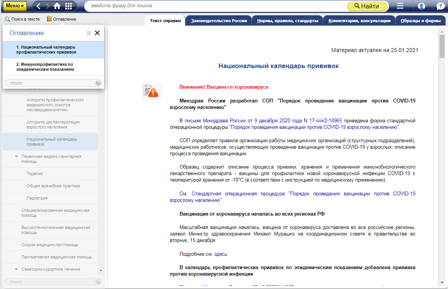Select section 2 Иммунопрофилактика по эпидемическим показаниям
The width and height of the screenshot is (448, 289).
point(54,67)
